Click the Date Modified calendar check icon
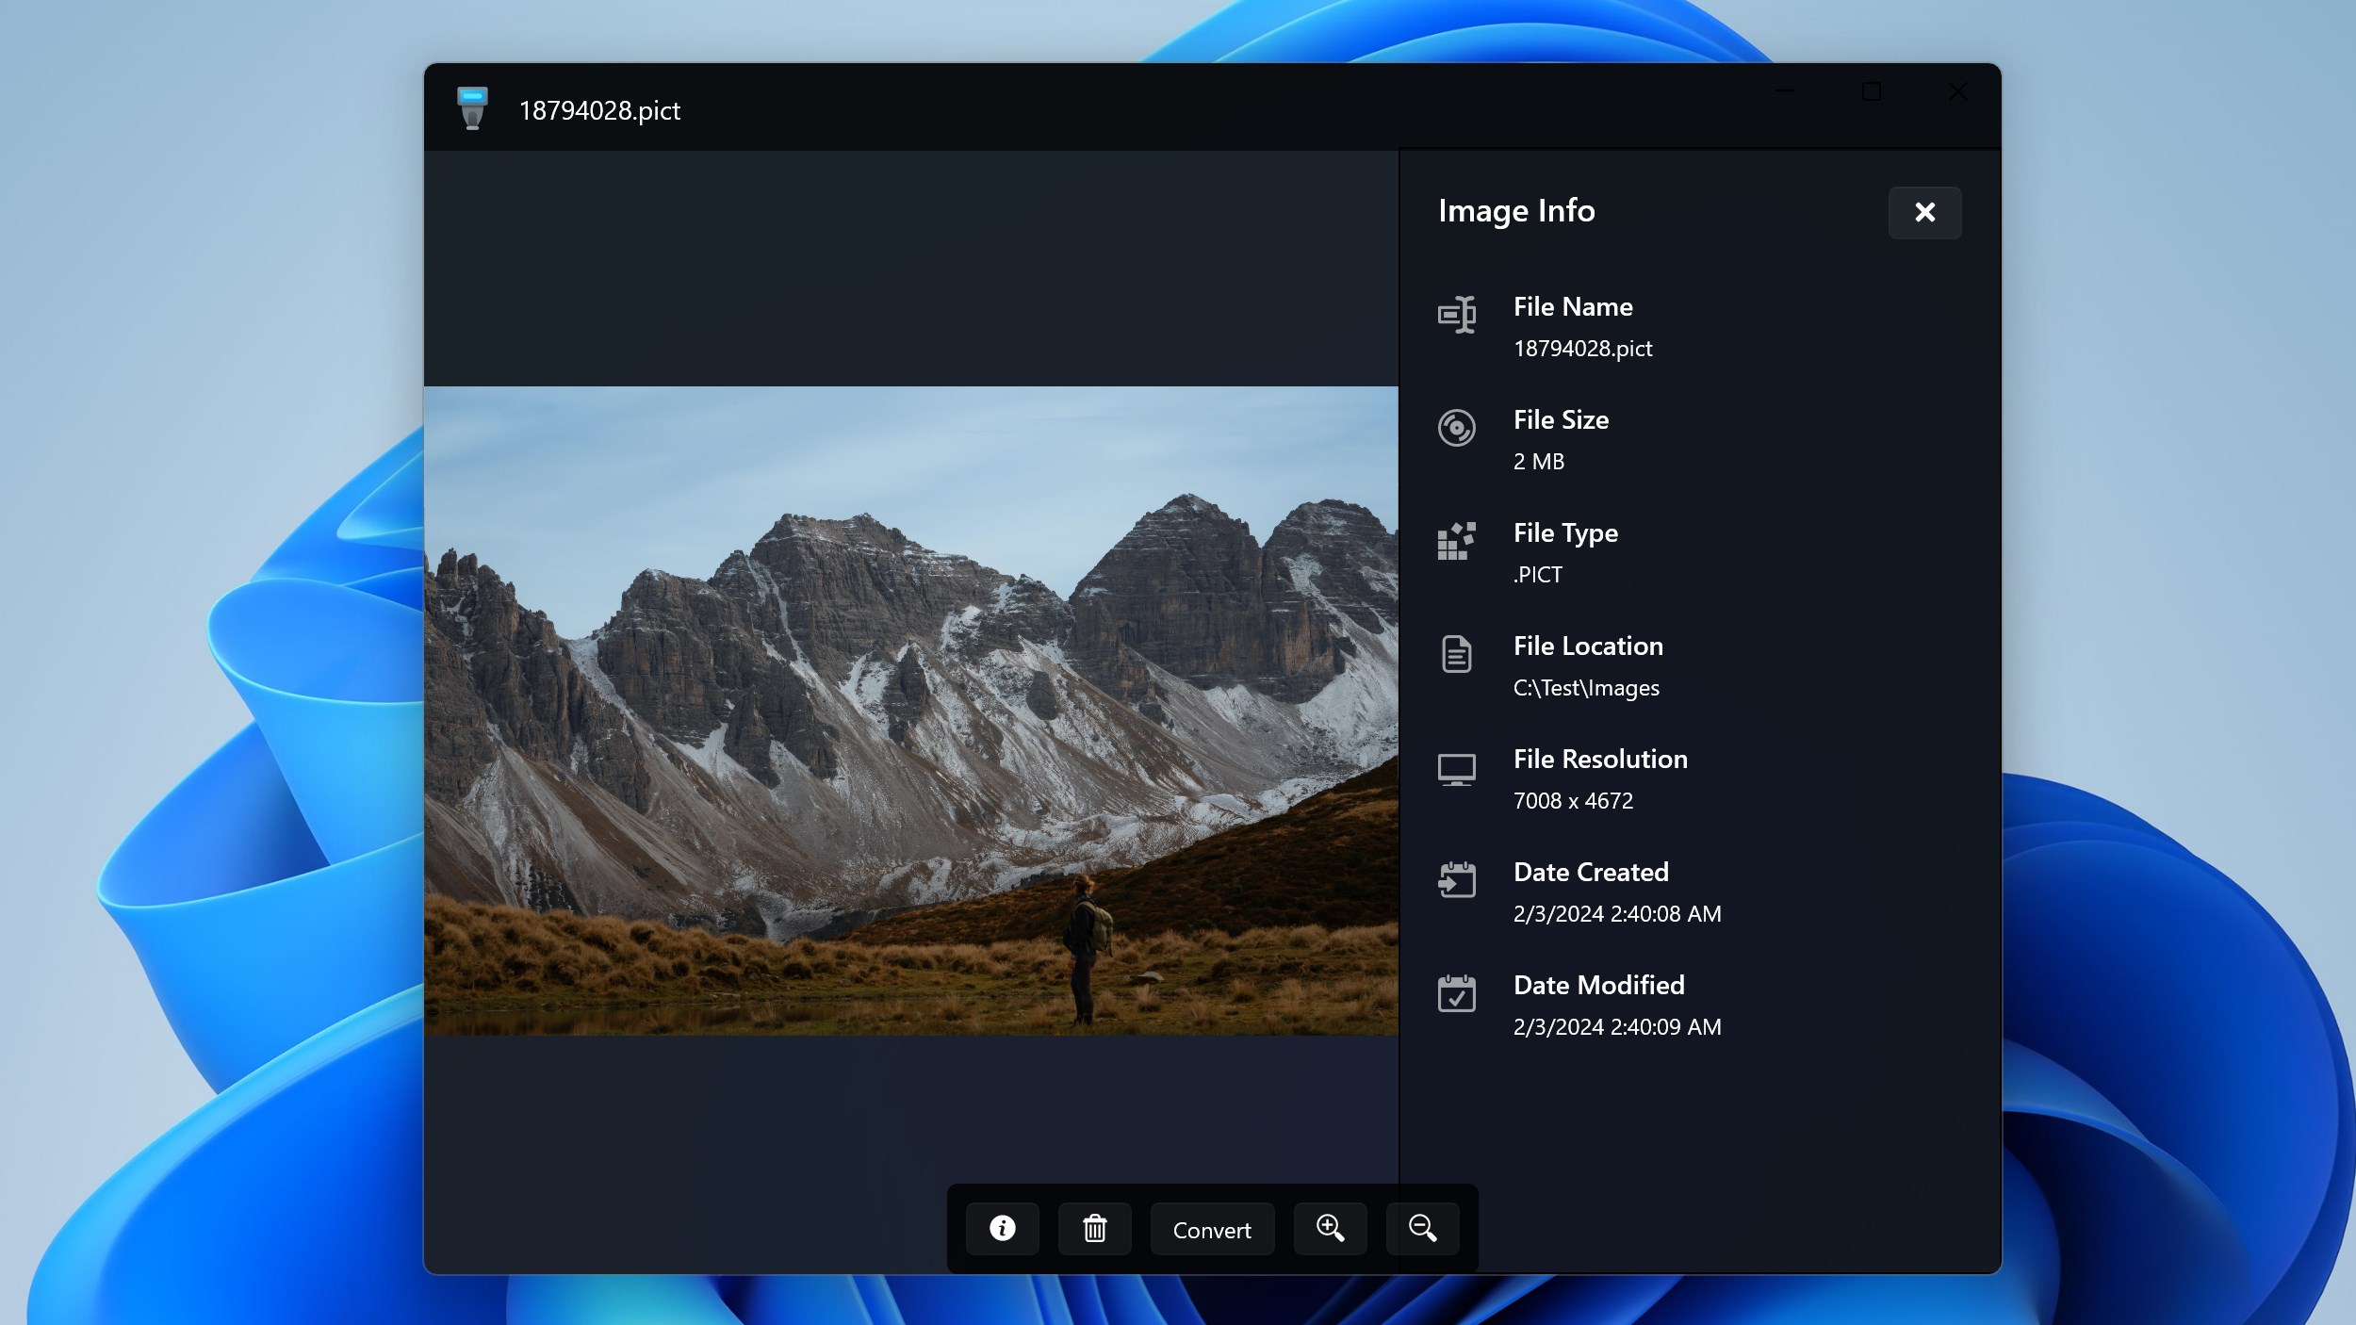 point(1456,993)
